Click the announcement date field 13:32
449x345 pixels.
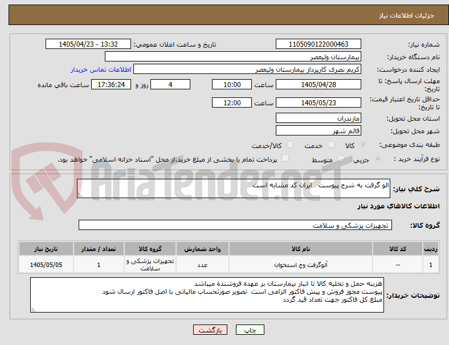tap(88, 44)
